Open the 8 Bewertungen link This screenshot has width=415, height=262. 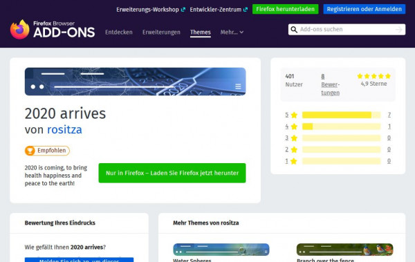(330, 84)
